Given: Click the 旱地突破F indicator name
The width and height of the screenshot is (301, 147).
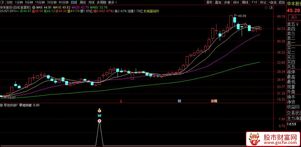Looking at the screenshot, I should point(11,105).
